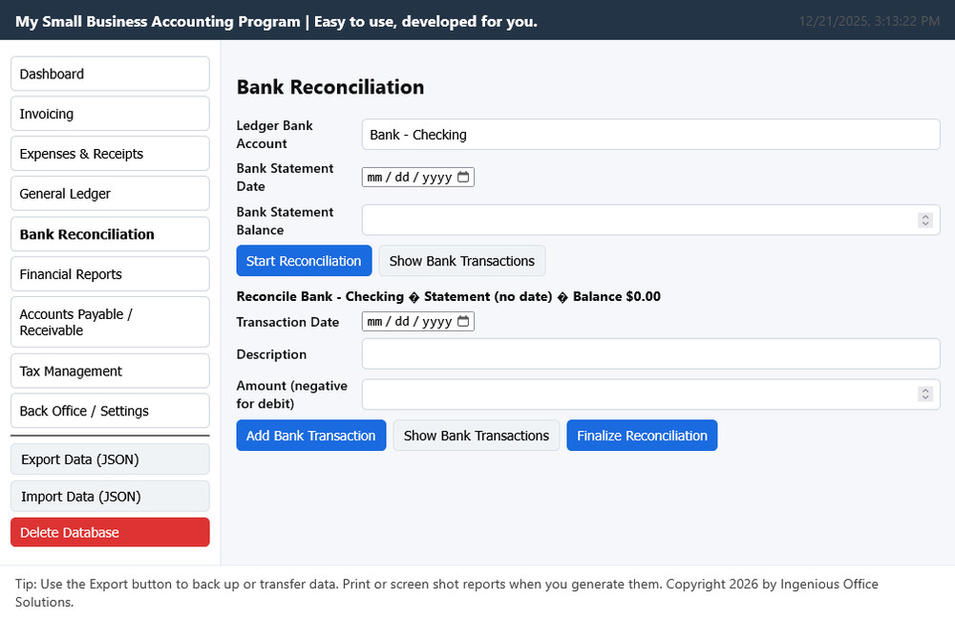955x618 pixels.
Task: Show Bank Transactions next to Start Reconciliation
Action: tap(462, 260)
